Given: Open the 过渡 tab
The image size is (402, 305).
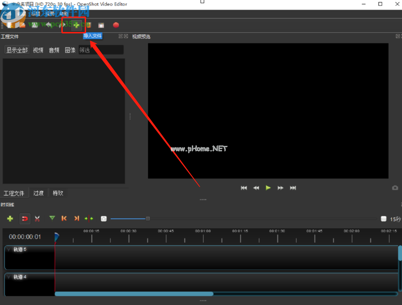Looking at the screenshot, I should [38, 193].
